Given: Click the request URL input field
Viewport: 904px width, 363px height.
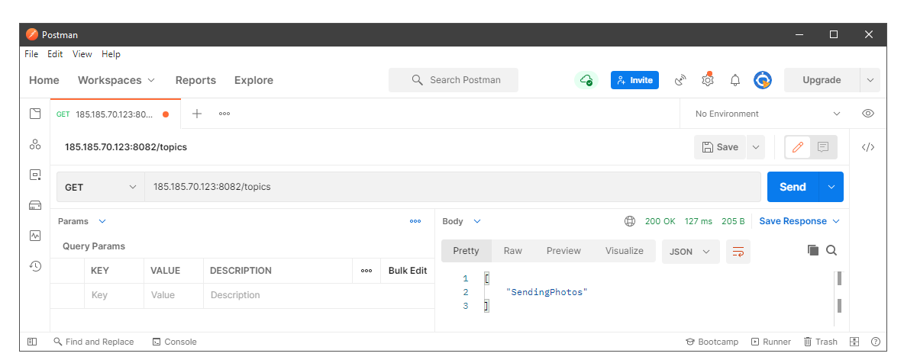Looking at the screenshot, I should tap(452, 187).
